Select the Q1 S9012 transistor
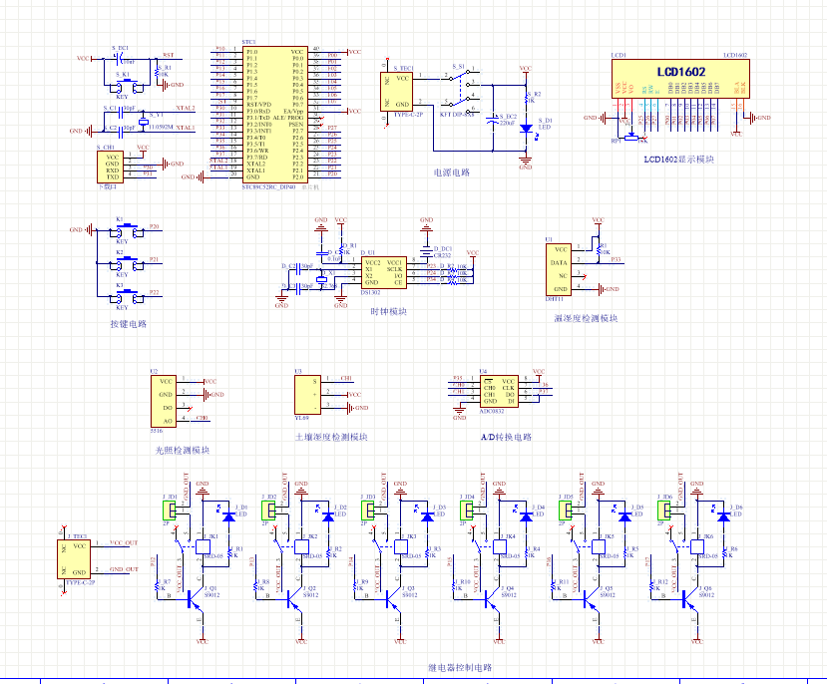This screenshot has height=684, width=827. tap(197, 599)
